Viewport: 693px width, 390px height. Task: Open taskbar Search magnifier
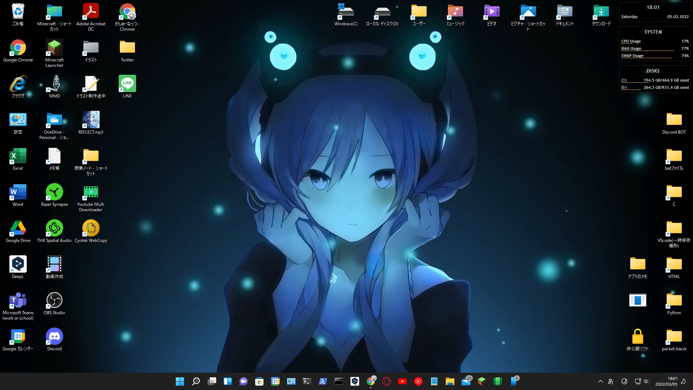(x=196, y=381)
